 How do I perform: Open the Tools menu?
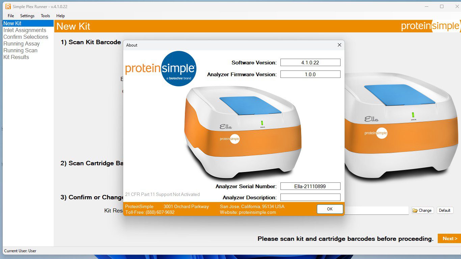pyautogui.click(x=45, y=16)
